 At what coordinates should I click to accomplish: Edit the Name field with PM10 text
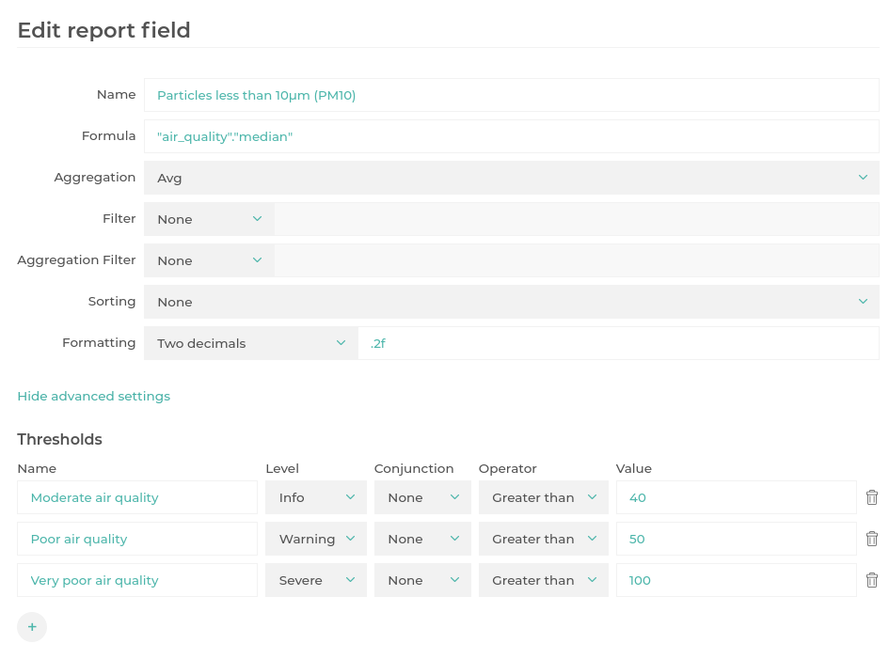point(512,95)
